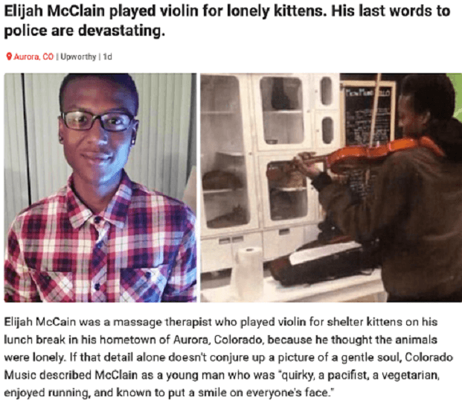Open the left portrait photo with plaid shirt
Viewport: 462px width, 400px height.
coord(100,188)
